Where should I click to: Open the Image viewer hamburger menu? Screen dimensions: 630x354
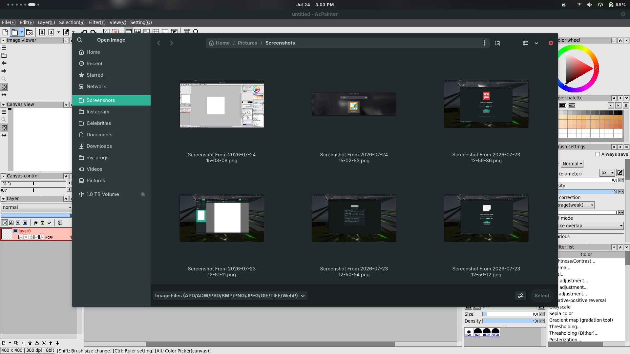point(4,48)
